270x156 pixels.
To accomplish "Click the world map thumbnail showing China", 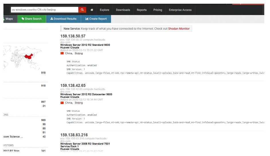I will point(22,57).
